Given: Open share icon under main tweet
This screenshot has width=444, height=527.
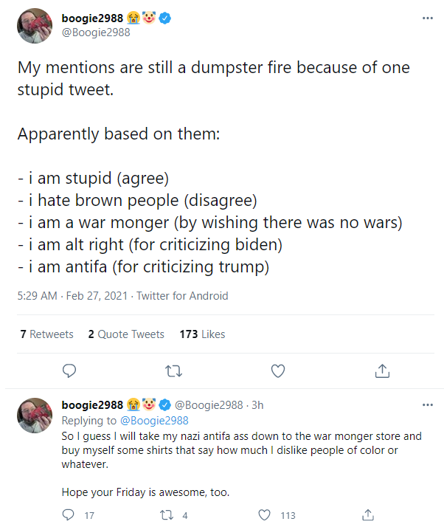Looking at the screenshot, I should click(382, 371).
